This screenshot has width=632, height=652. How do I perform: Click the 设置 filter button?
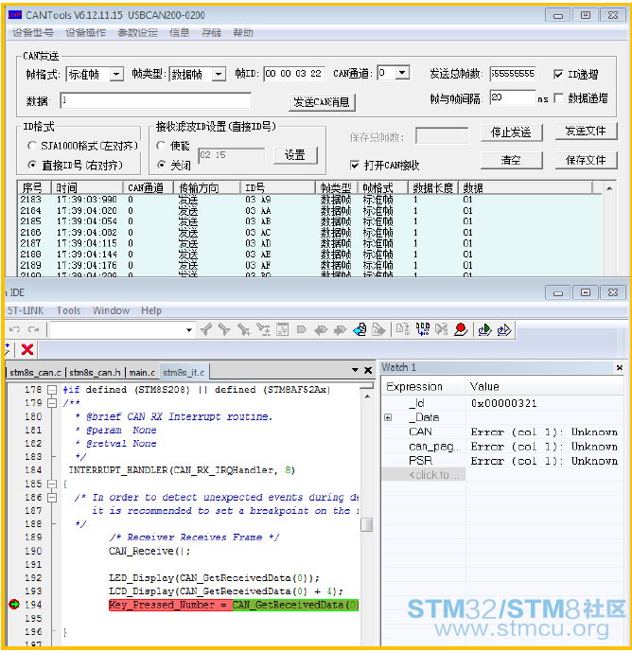pos(295,155)
